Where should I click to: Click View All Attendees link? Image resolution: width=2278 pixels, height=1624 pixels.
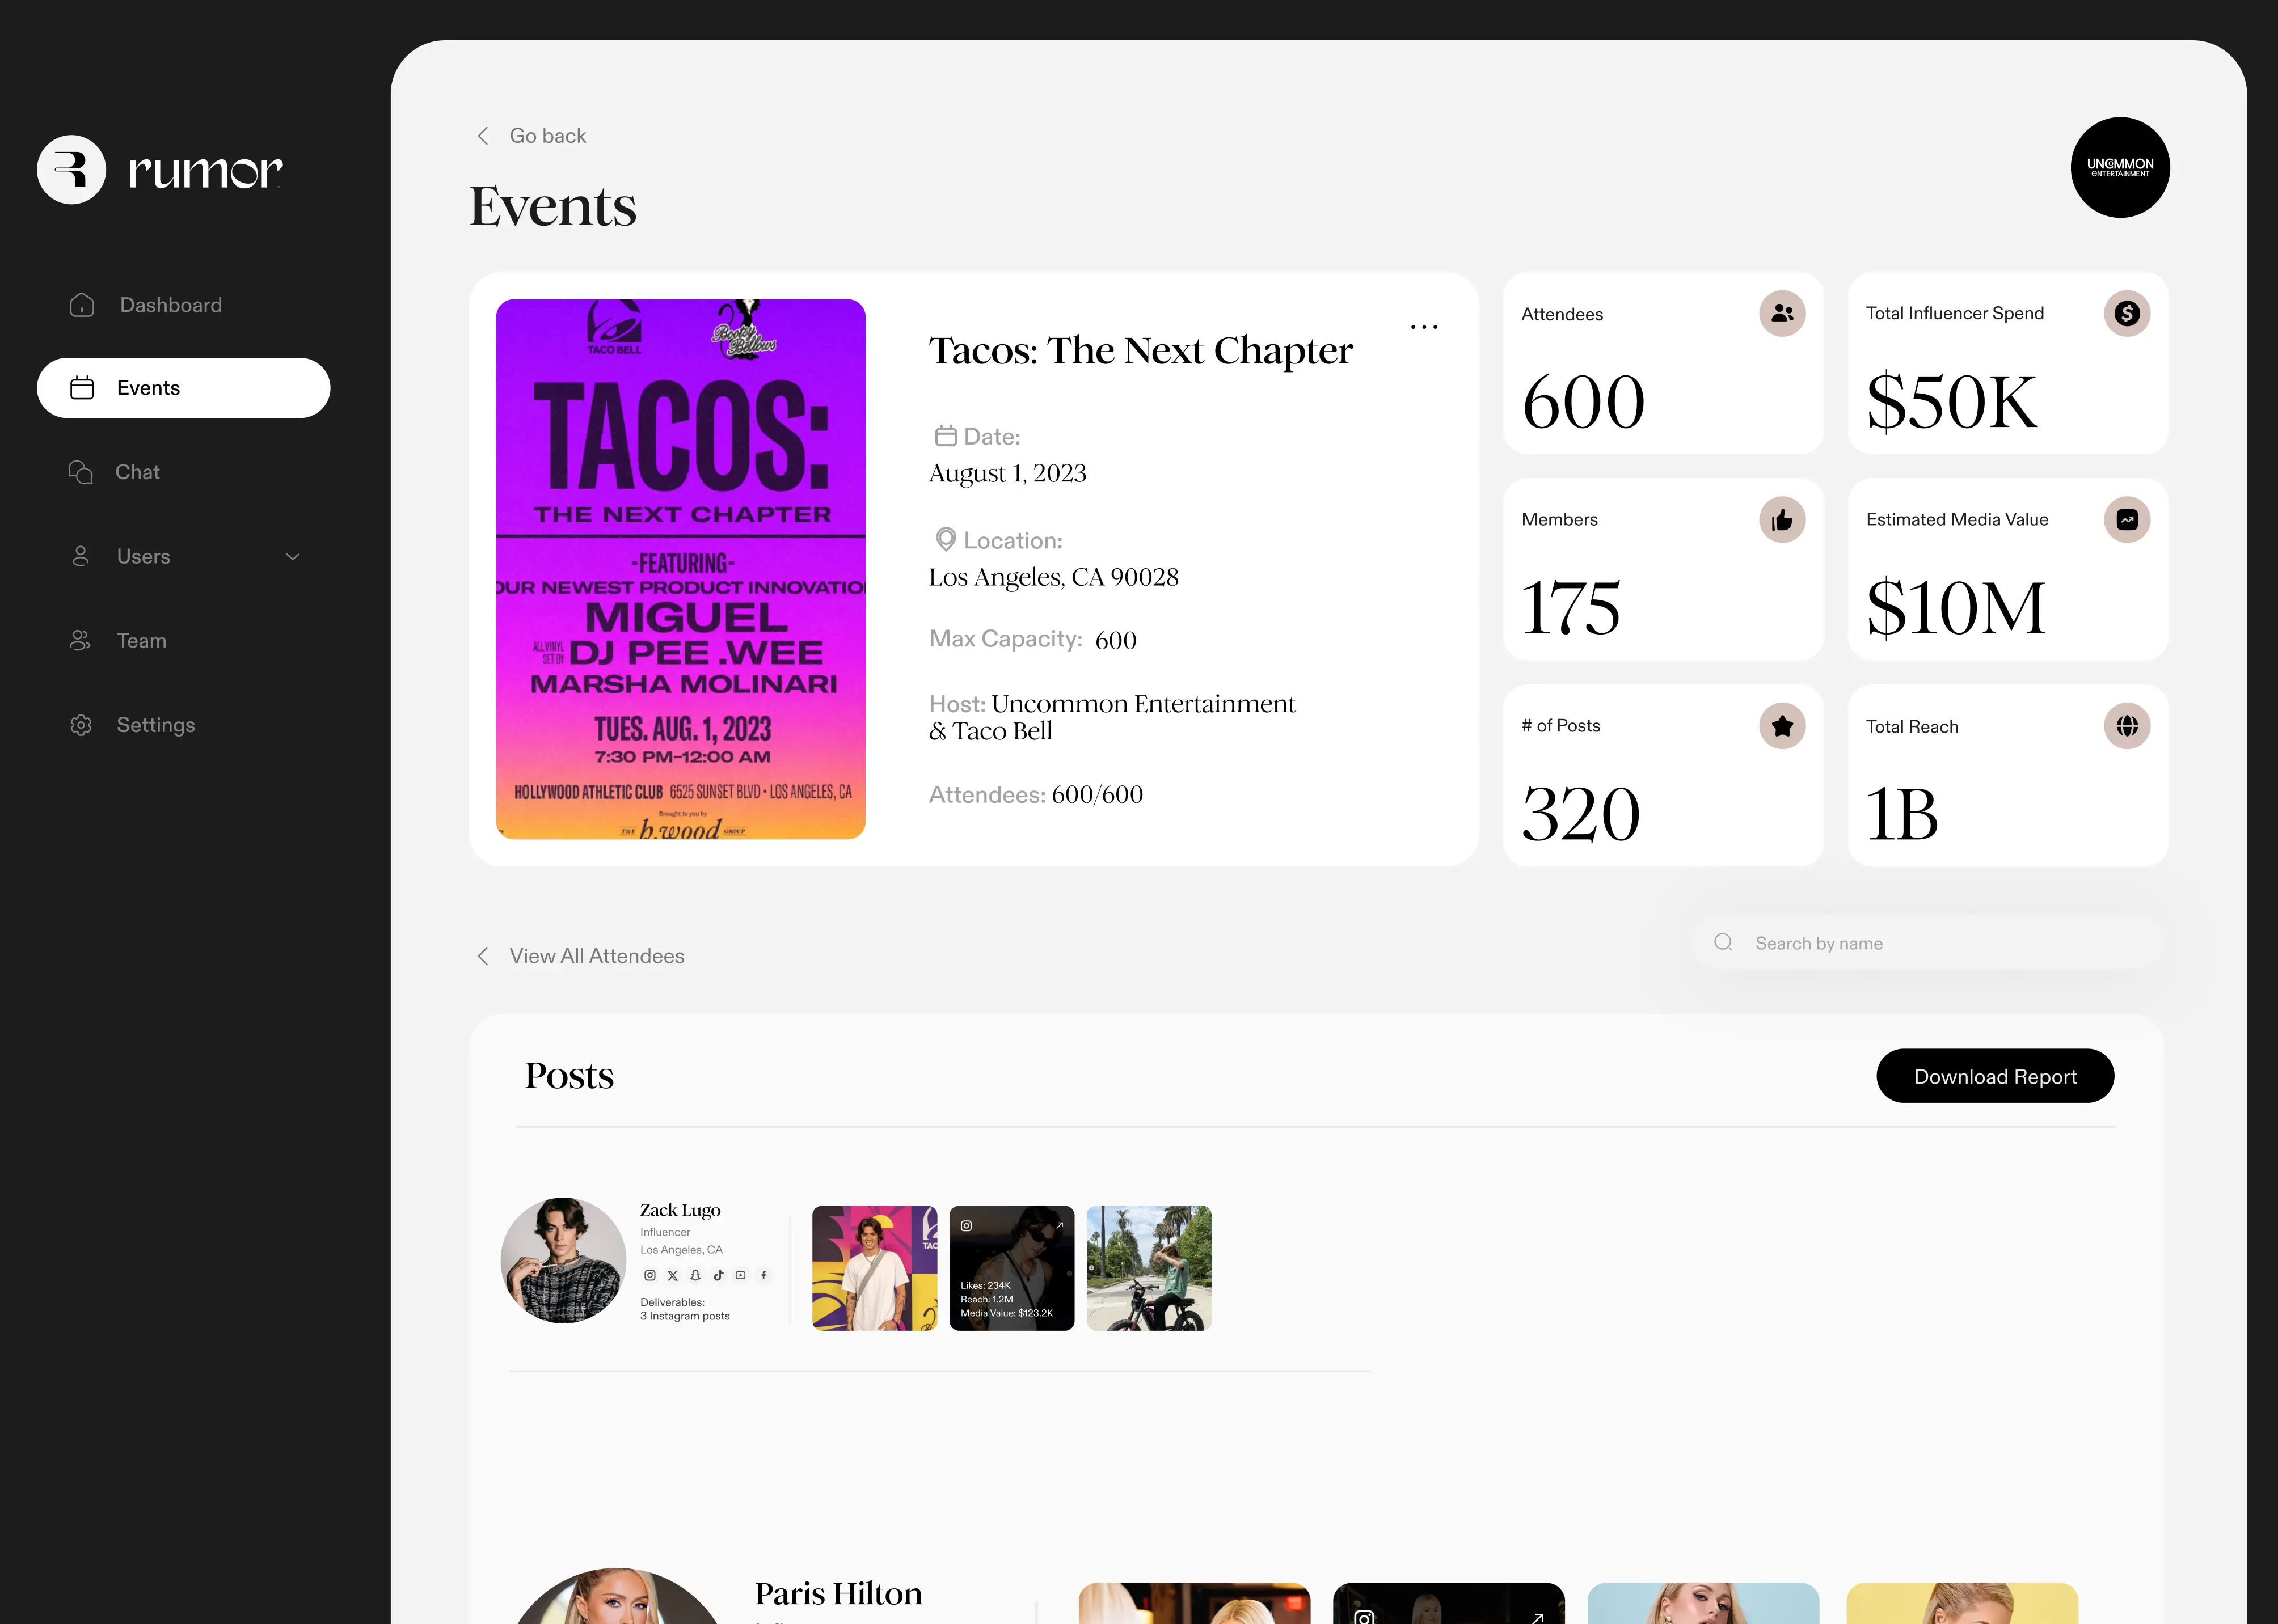pos(580,956)
